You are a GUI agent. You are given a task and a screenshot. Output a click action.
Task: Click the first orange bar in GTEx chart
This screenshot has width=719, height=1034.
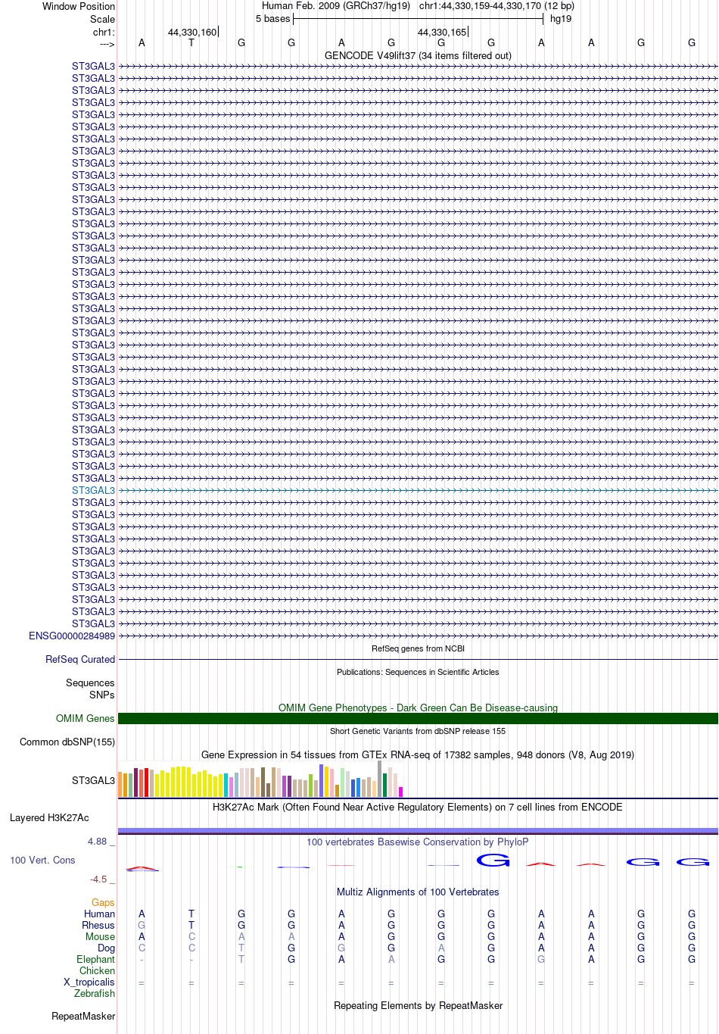pyautogui.click(x=120, y=784)
